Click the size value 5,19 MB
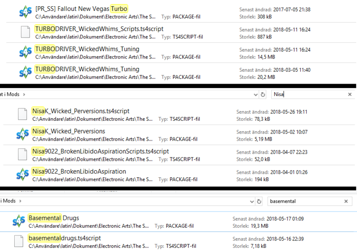The image size is (357, 252). (x=263, y=139)
